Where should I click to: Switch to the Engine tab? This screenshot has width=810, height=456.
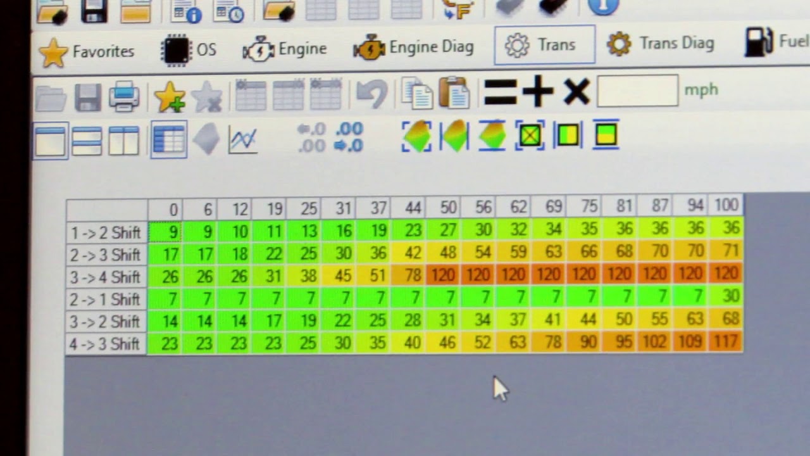(285, 49)
